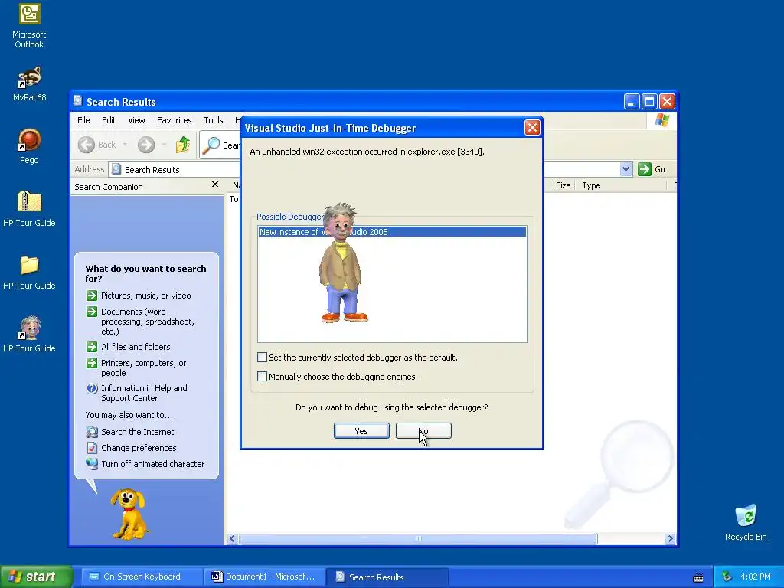Click the system tray notification icon
Screen dimensions: 784x588
(727, 577)
